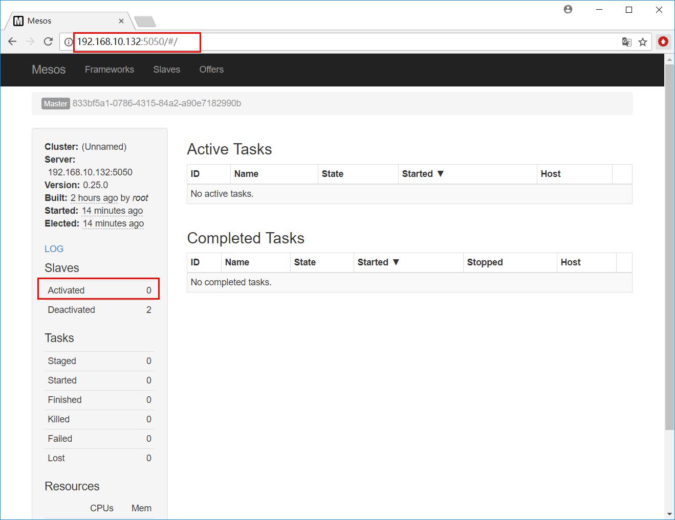Click the Built '2 hours ago' timestamp
This screenshot has height=520, width=675.
point(94,198)
